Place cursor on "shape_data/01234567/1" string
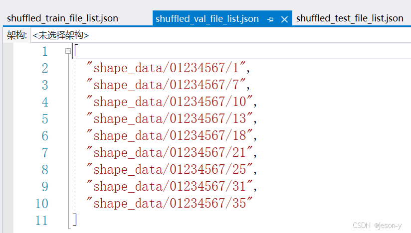The height and width of the screenshot is (233, 411). tap(167, 68)
